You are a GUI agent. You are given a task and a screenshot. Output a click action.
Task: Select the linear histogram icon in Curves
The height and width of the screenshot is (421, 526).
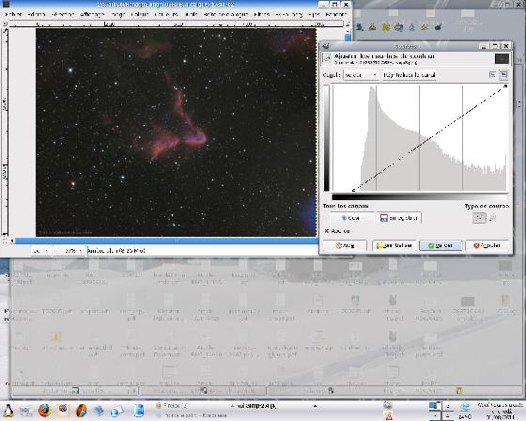pyautogui.click(x=492, y=75)
